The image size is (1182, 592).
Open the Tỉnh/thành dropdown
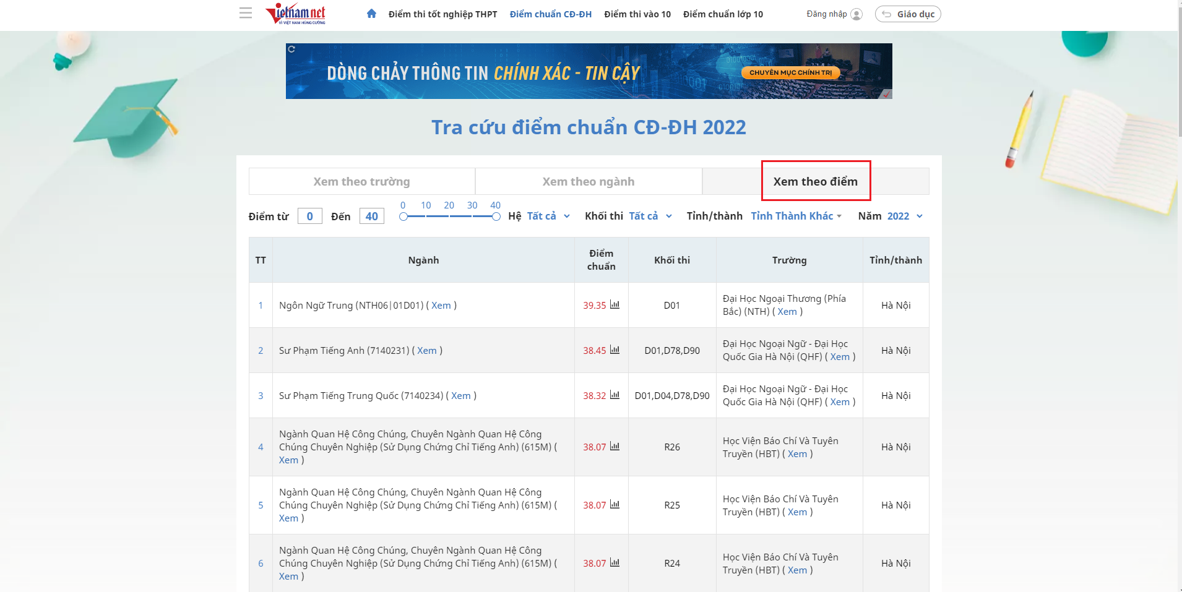(796, 216)
